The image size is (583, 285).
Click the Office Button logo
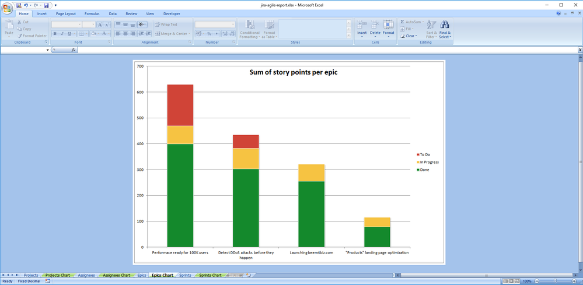(8, 7)
